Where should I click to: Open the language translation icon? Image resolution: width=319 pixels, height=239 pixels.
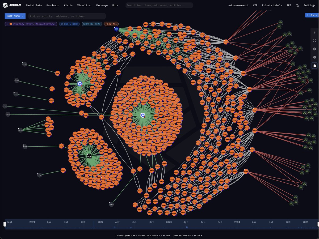297,5
